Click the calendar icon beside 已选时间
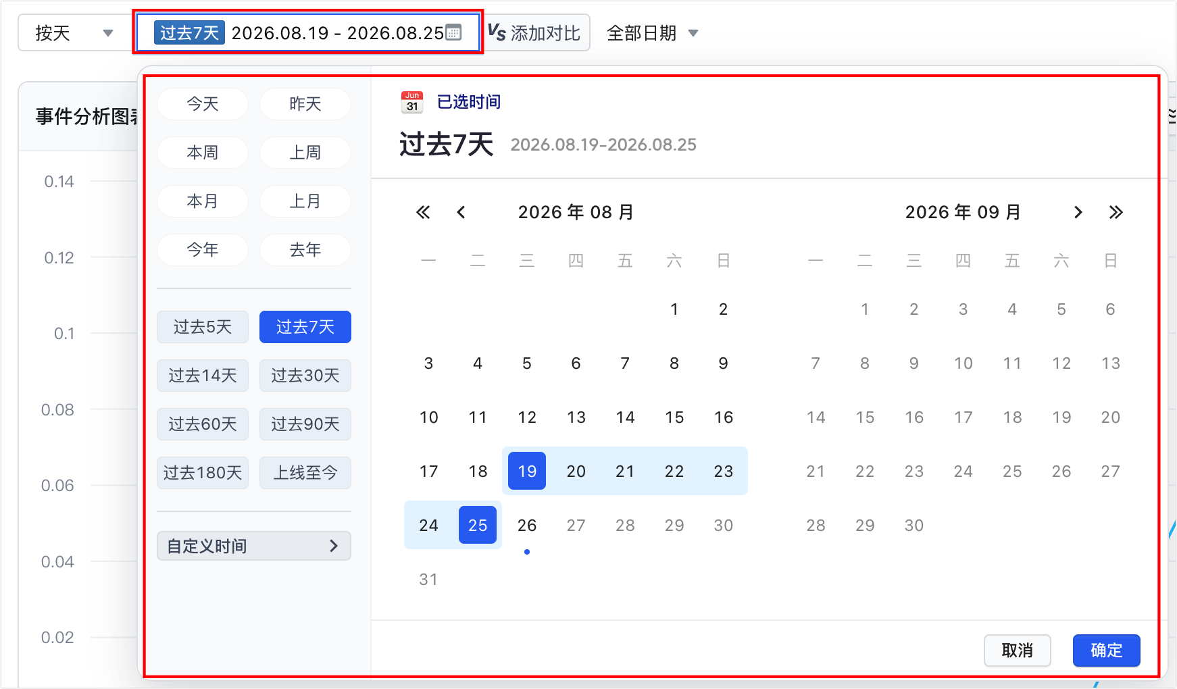The image size is (1177, 689). click(412, 102)
